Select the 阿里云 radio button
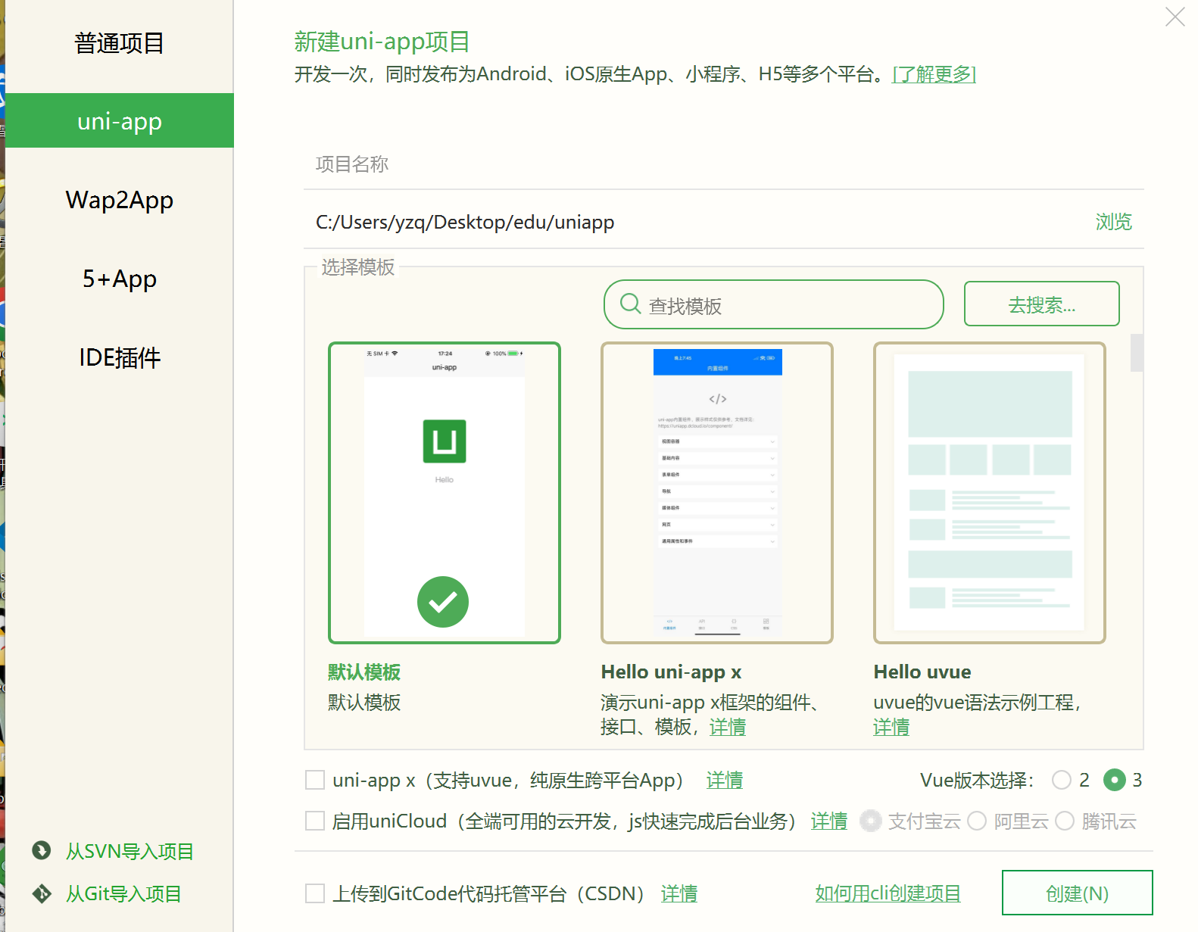This screenshot has height=932, width=1198. coord(977,821)
